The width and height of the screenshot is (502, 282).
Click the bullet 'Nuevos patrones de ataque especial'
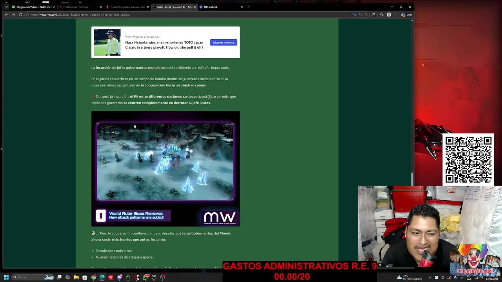click(125, 257)
